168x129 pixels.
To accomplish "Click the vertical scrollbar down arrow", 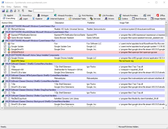I will [166, 105].
